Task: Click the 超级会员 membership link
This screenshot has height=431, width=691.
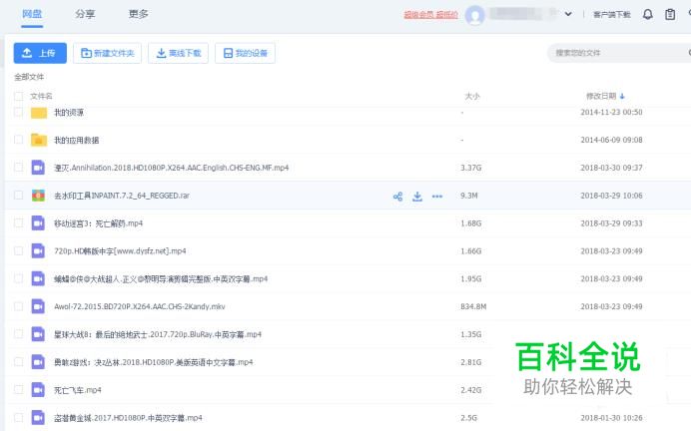Action: pyautogui.click(x=431, y=15)
